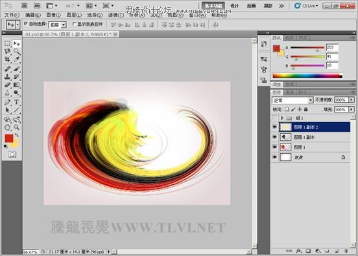The height and width of the screenshot is (256, 358).
Task: Select the Path Selection tool
Action: point(7,110)
